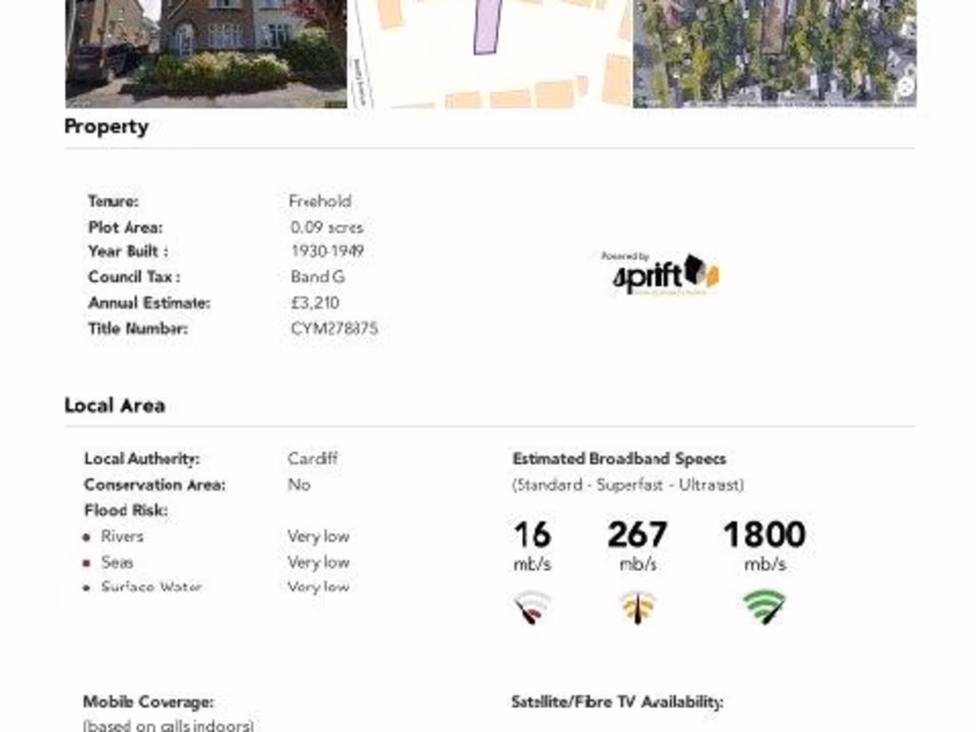Click the Sprift logo
Viewport: 976px width, 732px height.
pos(664,274)
